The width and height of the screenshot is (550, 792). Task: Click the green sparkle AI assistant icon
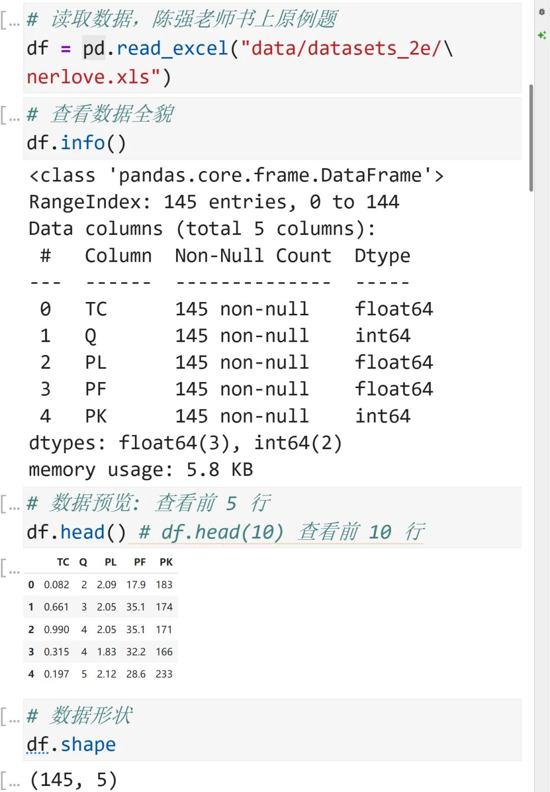point(542,35)
